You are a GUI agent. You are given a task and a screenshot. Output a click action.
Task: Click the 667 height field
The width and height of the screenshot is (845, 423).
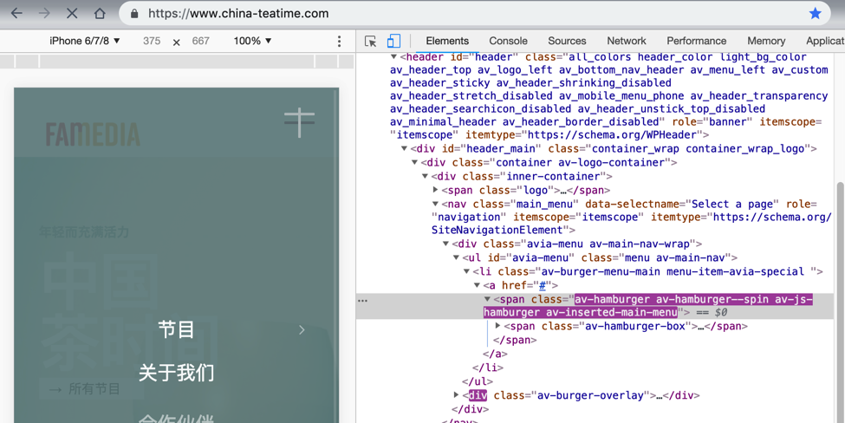coord(200,41)
